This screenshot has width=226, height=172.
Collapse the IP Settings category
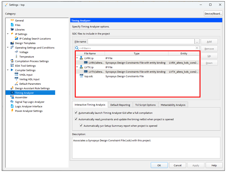[x=8, y=34]
